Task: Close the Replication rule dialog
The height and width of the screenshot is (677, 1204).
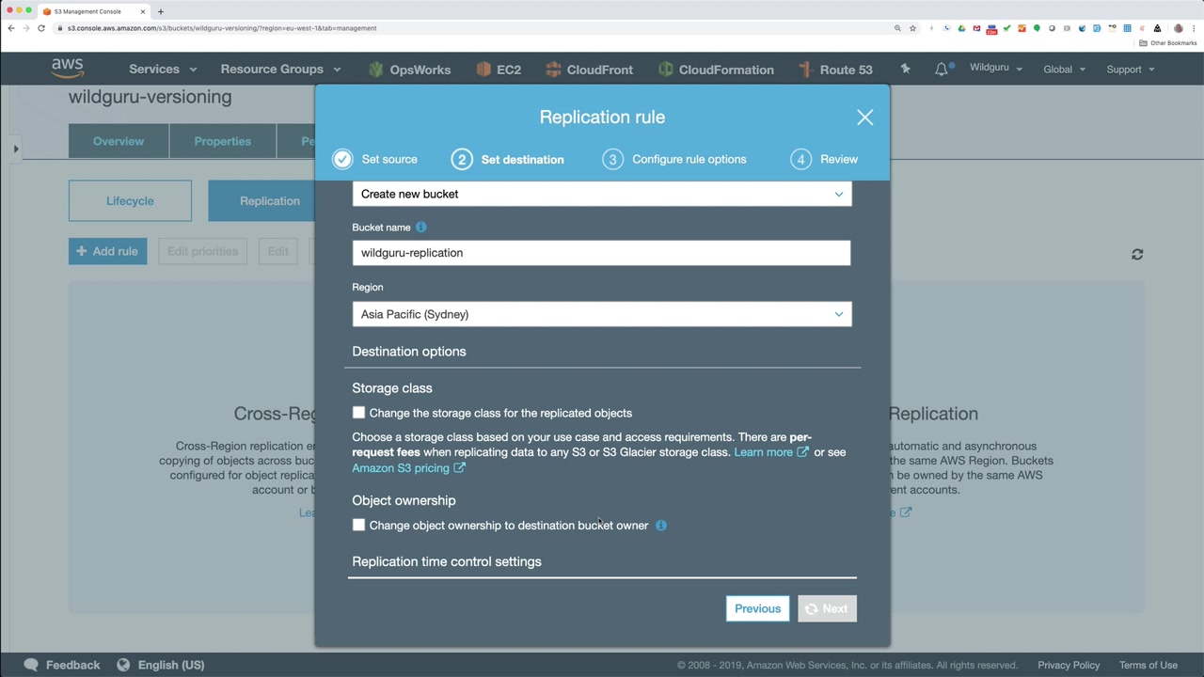Action: coord(864,118)
